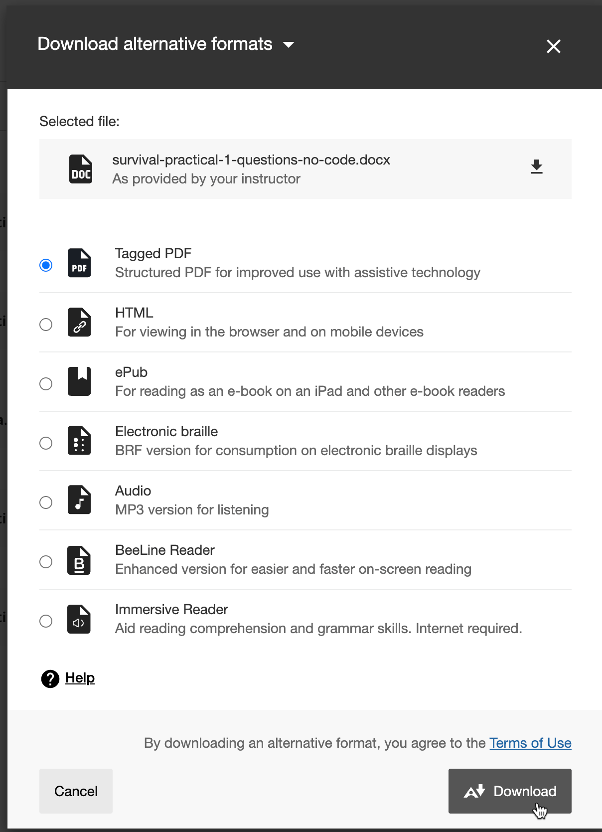Click the 'Download alternative formats' title
The image size is (602, 832).
click(x=155, y=44)
